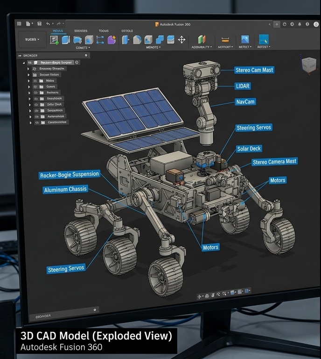This screenshot has height=359, width=321.
Task: Open the NETECT panel menu
Action: point(245,47)
